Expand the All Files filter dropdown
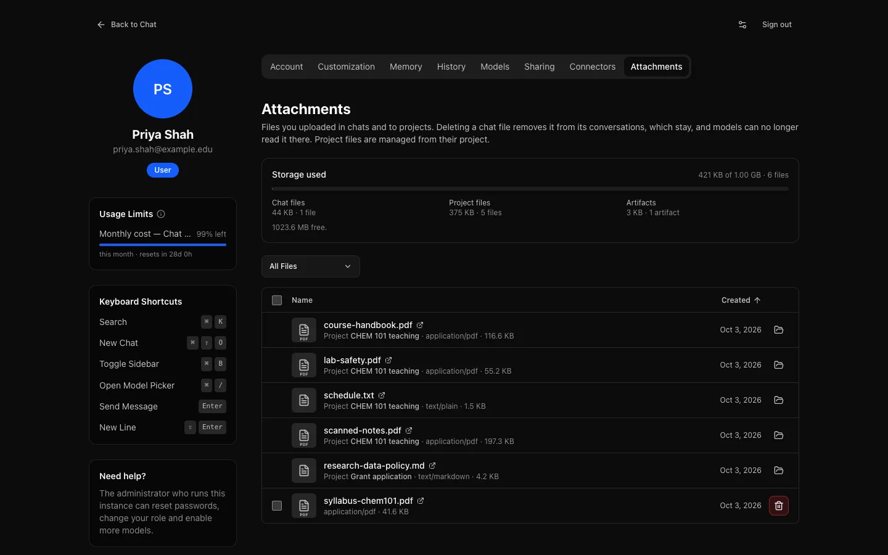 311,266
